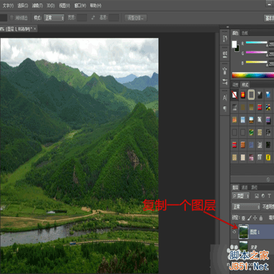Open the Paragraph panel icon (¶)
The image size is (274, 274).
tap(225, 109)
